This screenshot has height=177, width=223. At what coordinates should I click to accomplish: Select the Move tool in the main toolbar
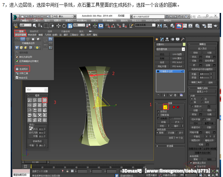point(59,26)
